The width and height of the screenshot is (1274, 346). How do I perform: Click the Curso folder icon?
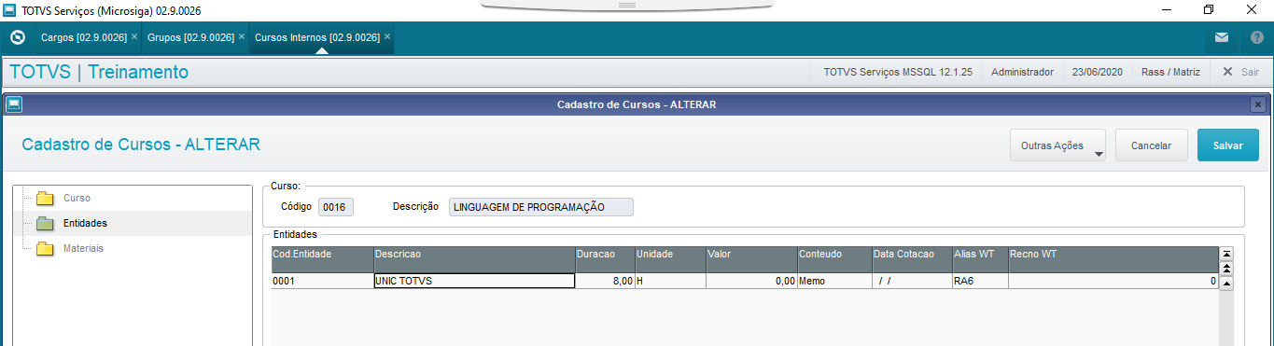(x=45, y=198)
